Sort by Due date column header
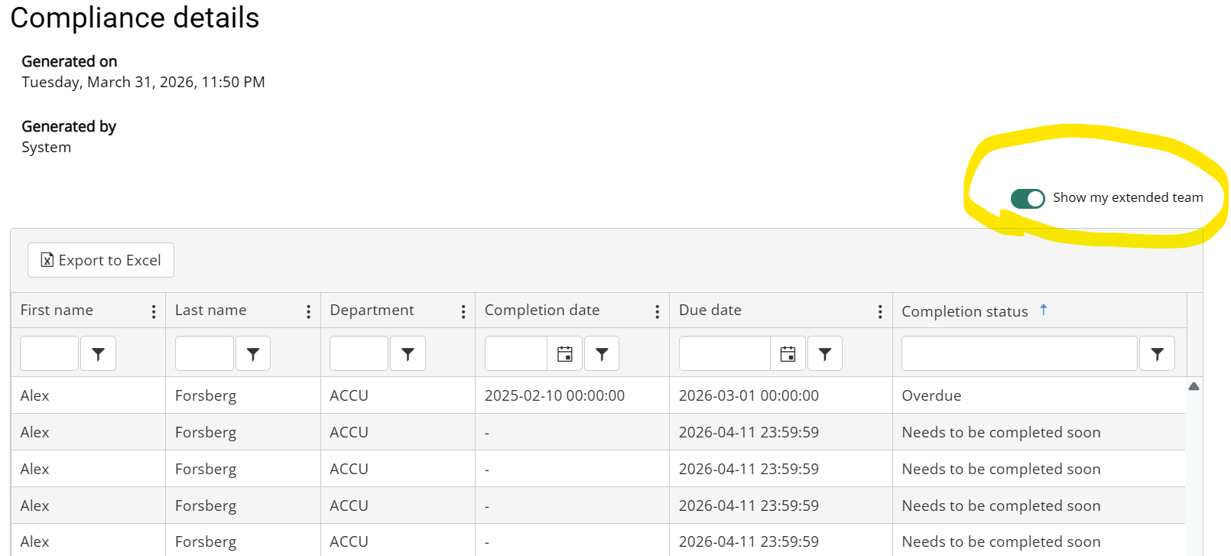 click(x=710, y=311)
